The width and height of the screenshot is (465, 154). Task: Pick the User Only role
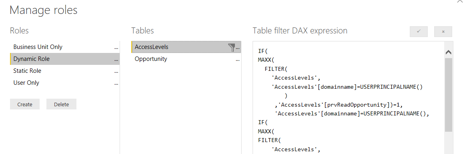coord(65,83)
